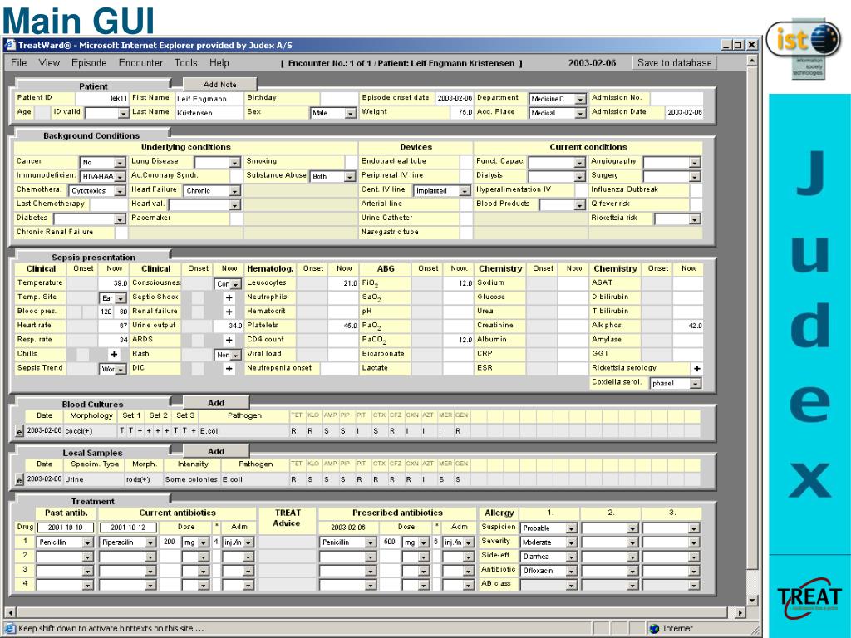This screenshot has height=638, width=851.
Task: Open the File menu
Action: [x=18, y=63]
